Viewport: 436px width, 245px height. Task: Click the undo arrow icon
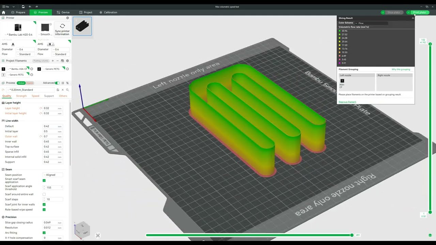coord(30,6)
